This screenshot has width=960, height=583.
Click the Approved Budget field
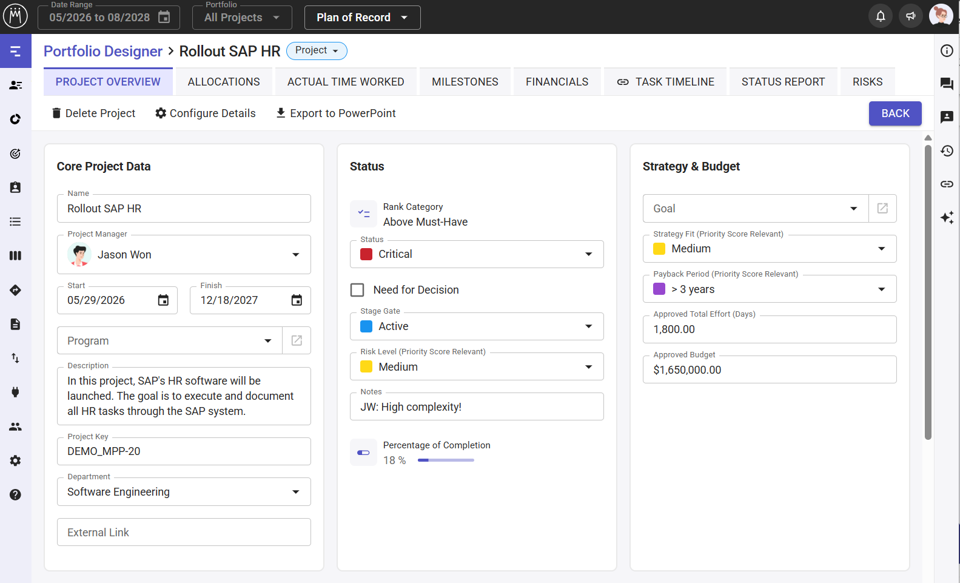coord(770,369)
